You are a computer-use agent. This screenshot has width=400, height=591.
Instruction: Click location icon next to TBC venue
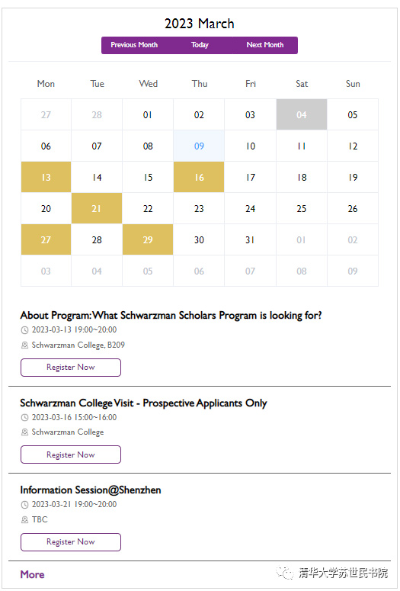[24, 520]
